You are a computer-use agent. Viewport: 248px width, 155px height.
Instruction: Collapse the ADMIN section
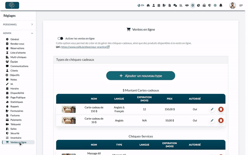click(x=18, y=33)
